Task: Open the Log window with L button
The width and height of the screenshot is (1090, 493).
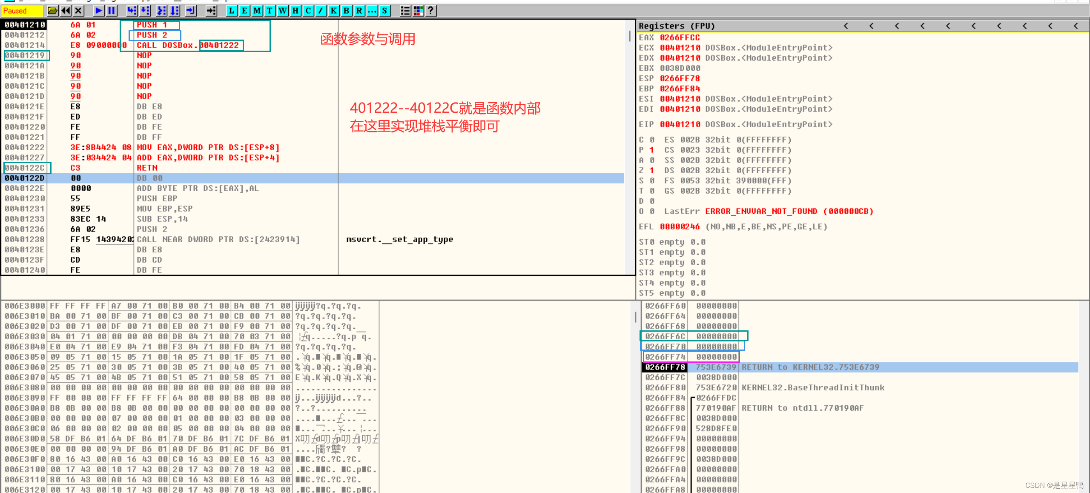Action: click(x=231, y=11)
